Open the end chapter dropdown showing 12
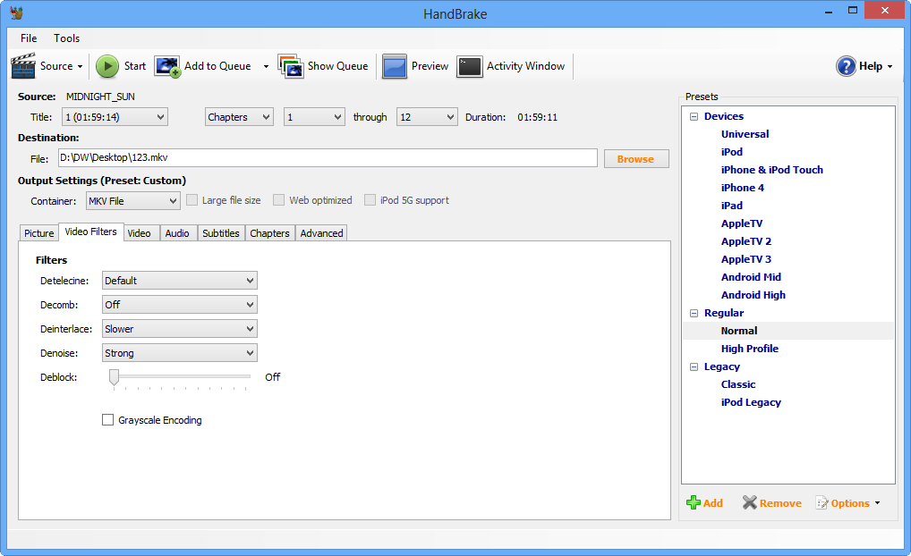 point(427,117)
